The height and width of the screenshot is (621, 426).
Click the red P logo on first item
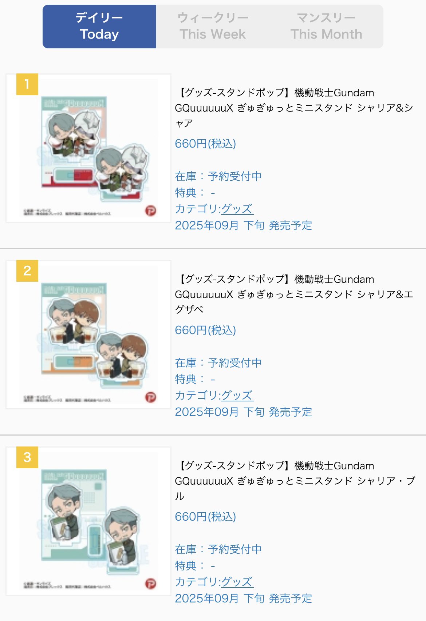(151, 211)
